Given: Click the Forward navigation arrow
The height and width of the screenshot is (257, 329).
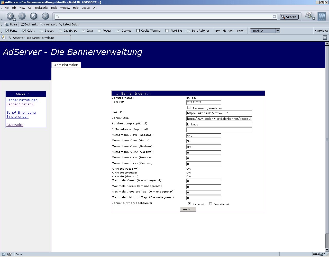Looking at the screenshot, I should point(22,16).
